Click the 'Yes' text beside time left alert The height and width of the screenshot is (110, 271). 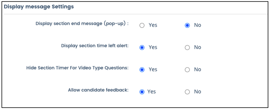tap(153, 47)
